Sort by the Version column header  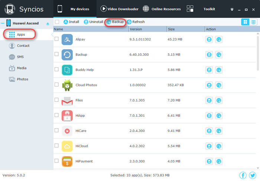click(x=148, y=29)
